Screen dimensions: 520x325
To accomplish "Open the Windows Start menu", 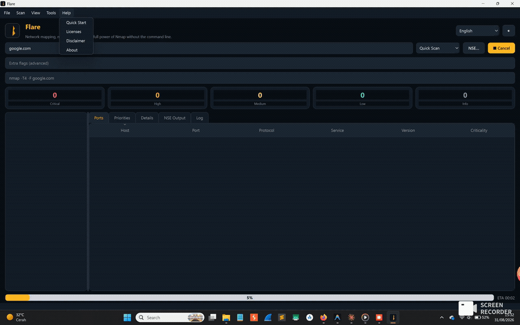I will [128, 317].
